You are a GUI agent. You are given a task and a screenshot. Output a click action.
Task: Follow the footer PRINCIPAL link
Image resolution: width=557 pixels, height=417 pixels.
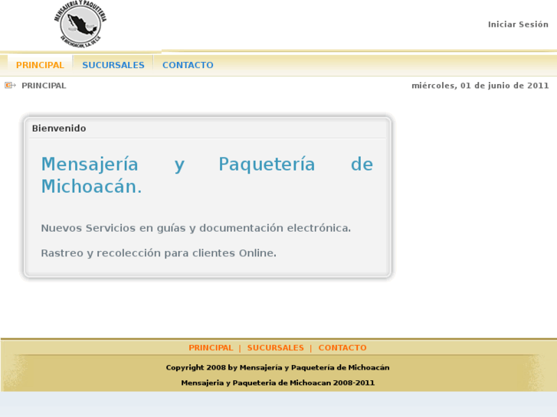coord(211,348)
